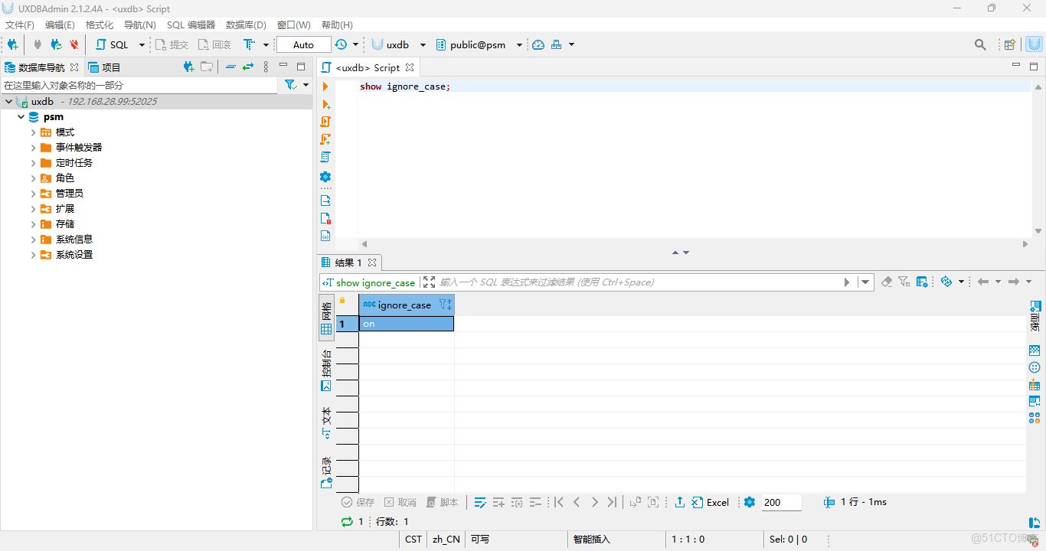Open the SQL 编辑器 menu

(191, 25)
